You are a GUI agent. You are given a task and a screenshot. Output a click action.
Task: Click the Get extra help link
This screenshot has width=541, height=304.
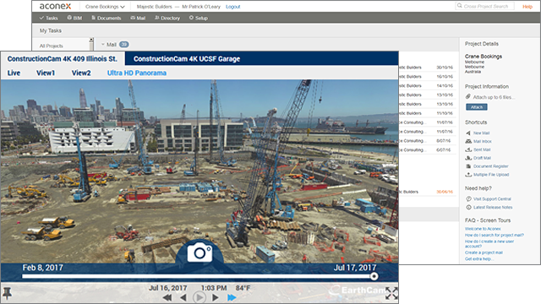coord(478,259)
